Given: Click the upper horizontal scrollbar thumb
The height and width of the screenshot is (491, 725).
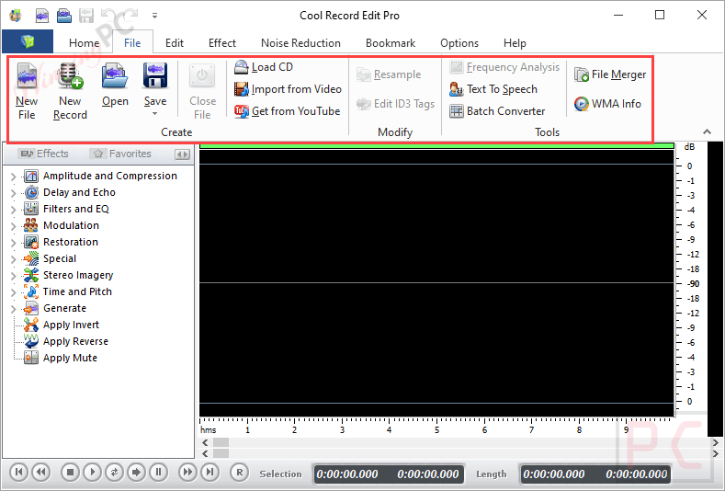Looking at the screenshot, I should tap(221, 442).
